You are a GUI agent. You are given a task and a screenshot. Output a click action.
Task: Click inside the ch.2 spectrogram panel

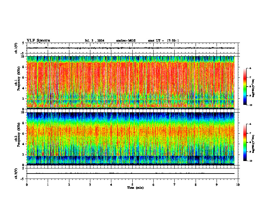point(131,139)
